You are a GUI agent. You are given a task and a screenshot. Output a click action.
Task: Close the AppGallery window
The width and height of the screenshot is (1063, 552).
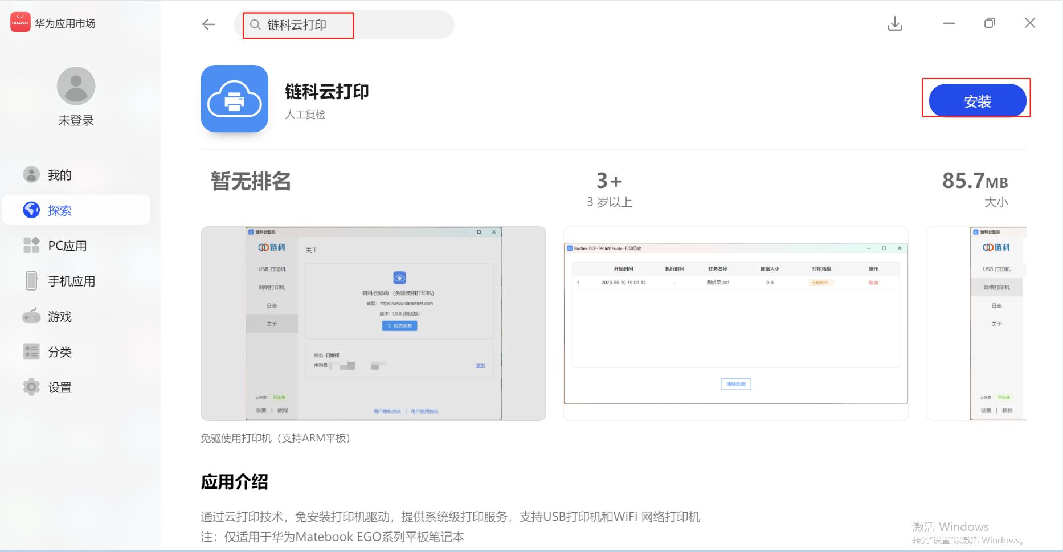[1030, 23]
